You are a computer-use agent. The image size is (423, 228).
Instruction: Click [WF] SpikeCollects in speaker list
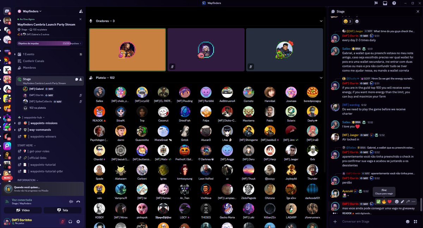53,101
